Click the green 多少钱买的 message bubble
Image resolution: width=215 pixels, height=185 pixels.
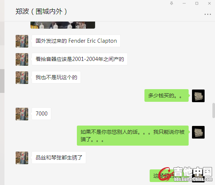[166, 95]
